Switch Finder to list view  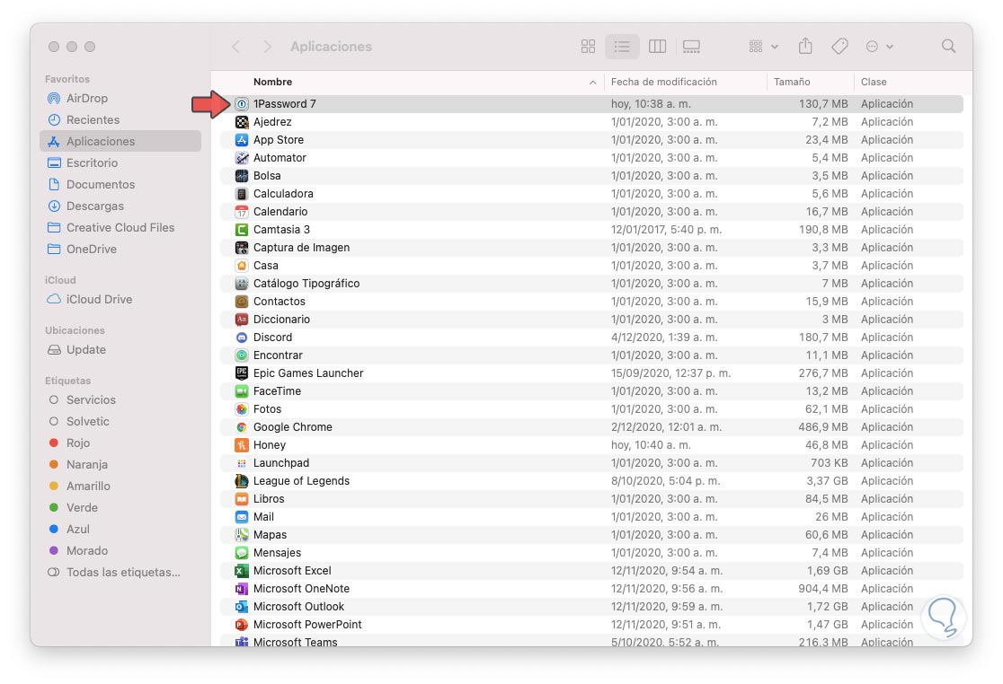click(x=622, y=46)
